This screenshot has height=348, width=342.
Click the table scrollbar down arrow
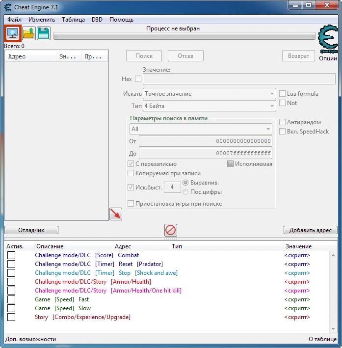(x=333, y=329)
